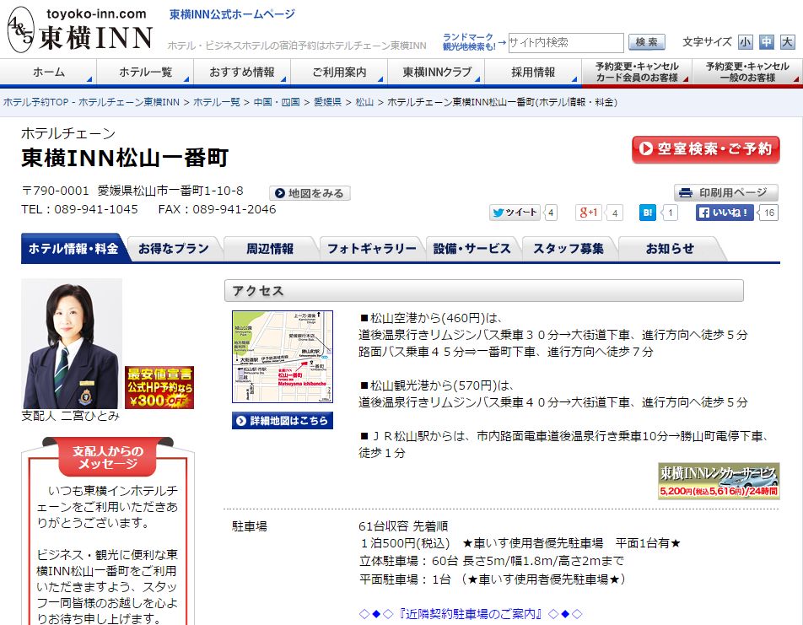Switch to the スタッフ募集 tab

coord(569,249)
